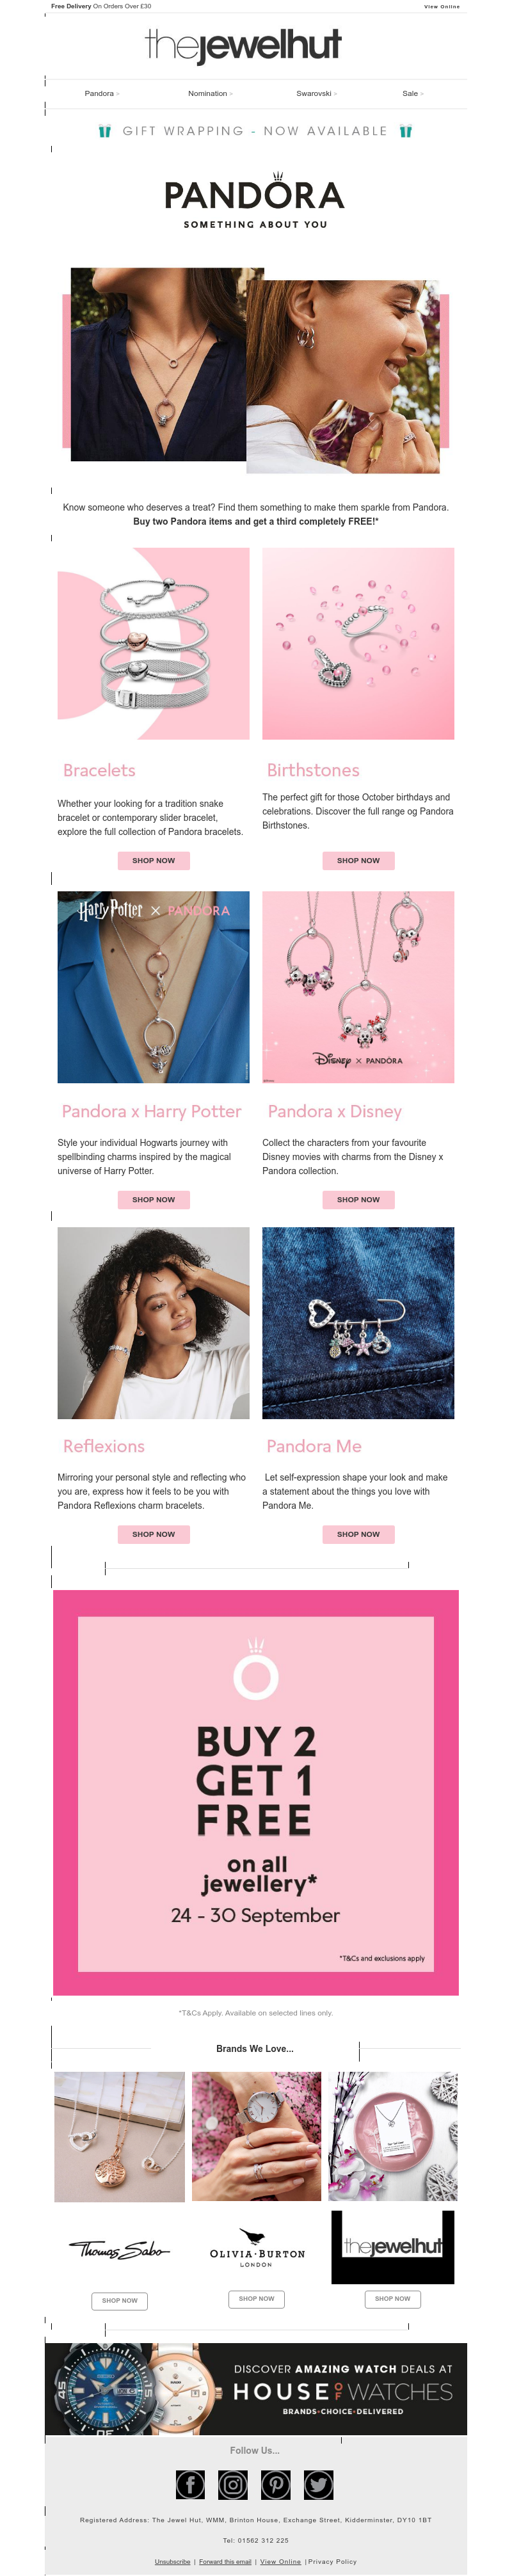The image size is (512, 2576).
Task: Open the Harry Potter x Pandora image
Action: 153,986
